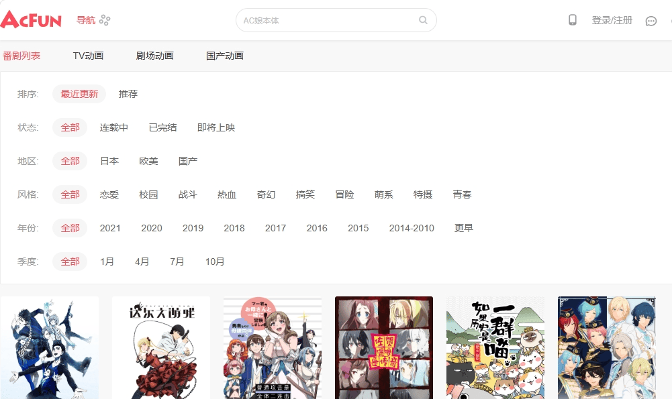The height and width of the screenshot is (399, 672).
Task: Filter year by 2015
Action: (x=358, y=228)
